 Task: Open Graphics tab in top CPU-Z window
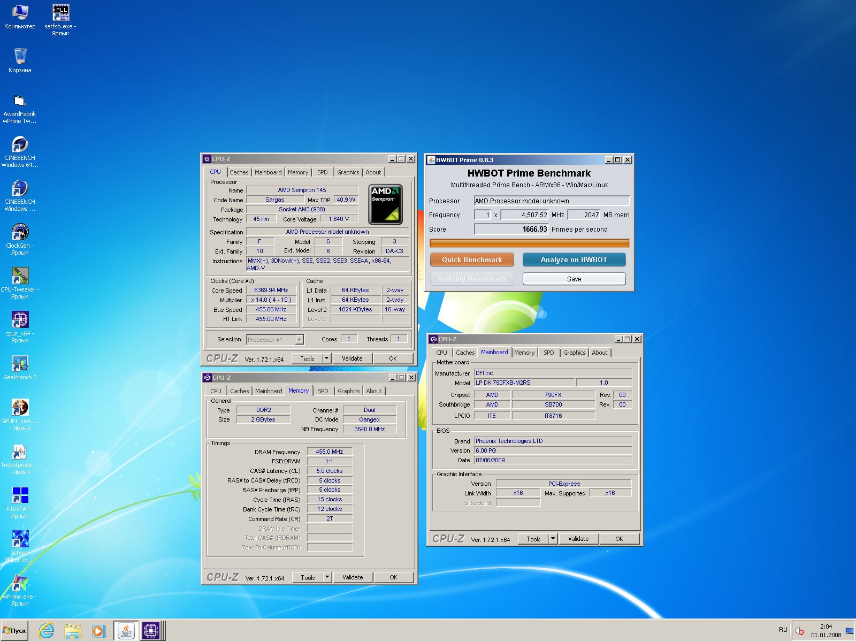[x=348, y=172]
